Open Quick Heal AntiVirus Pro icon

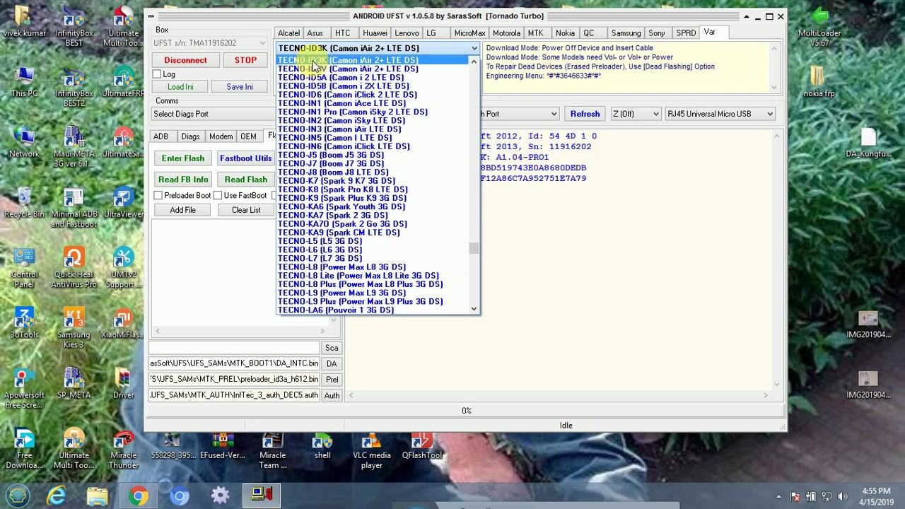click(74, 267)
